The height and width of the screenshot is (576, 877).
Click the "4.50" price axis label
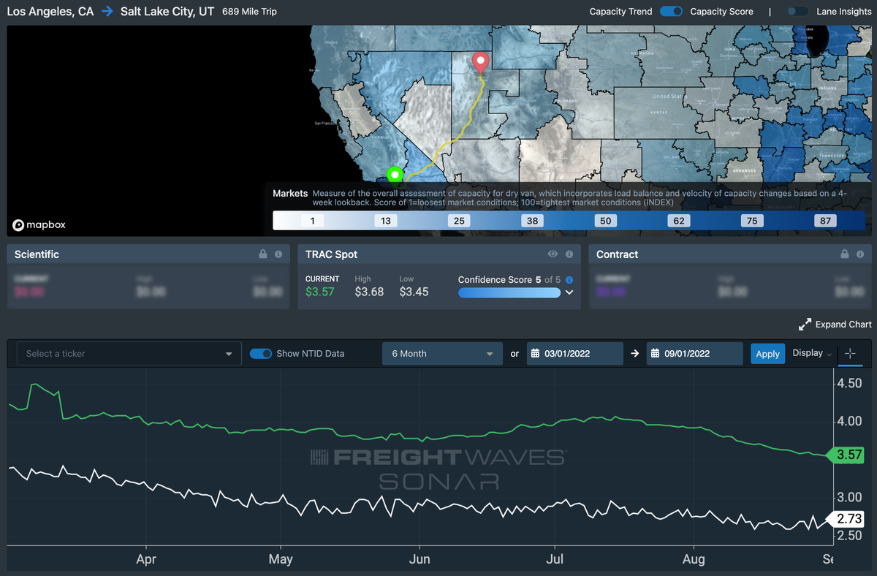pos(849,384)
